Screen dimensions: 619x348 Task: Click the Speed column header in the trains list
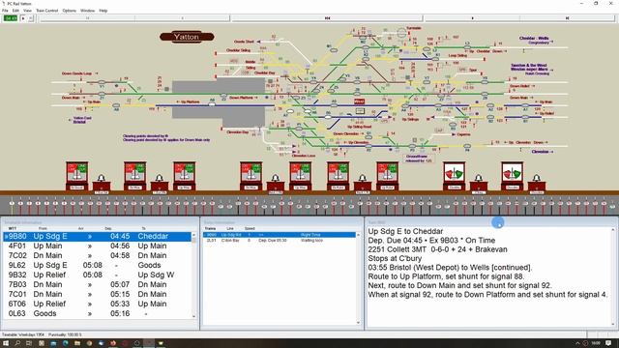point(250,228)
